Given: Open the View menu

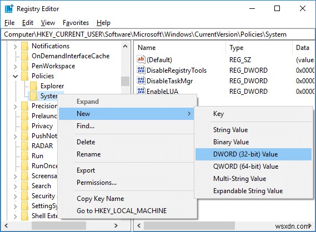Looking at the screenshot, I should 48,23.
